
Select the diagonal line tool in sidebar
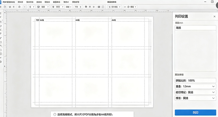pyautogui.click(x=1, y=38)
